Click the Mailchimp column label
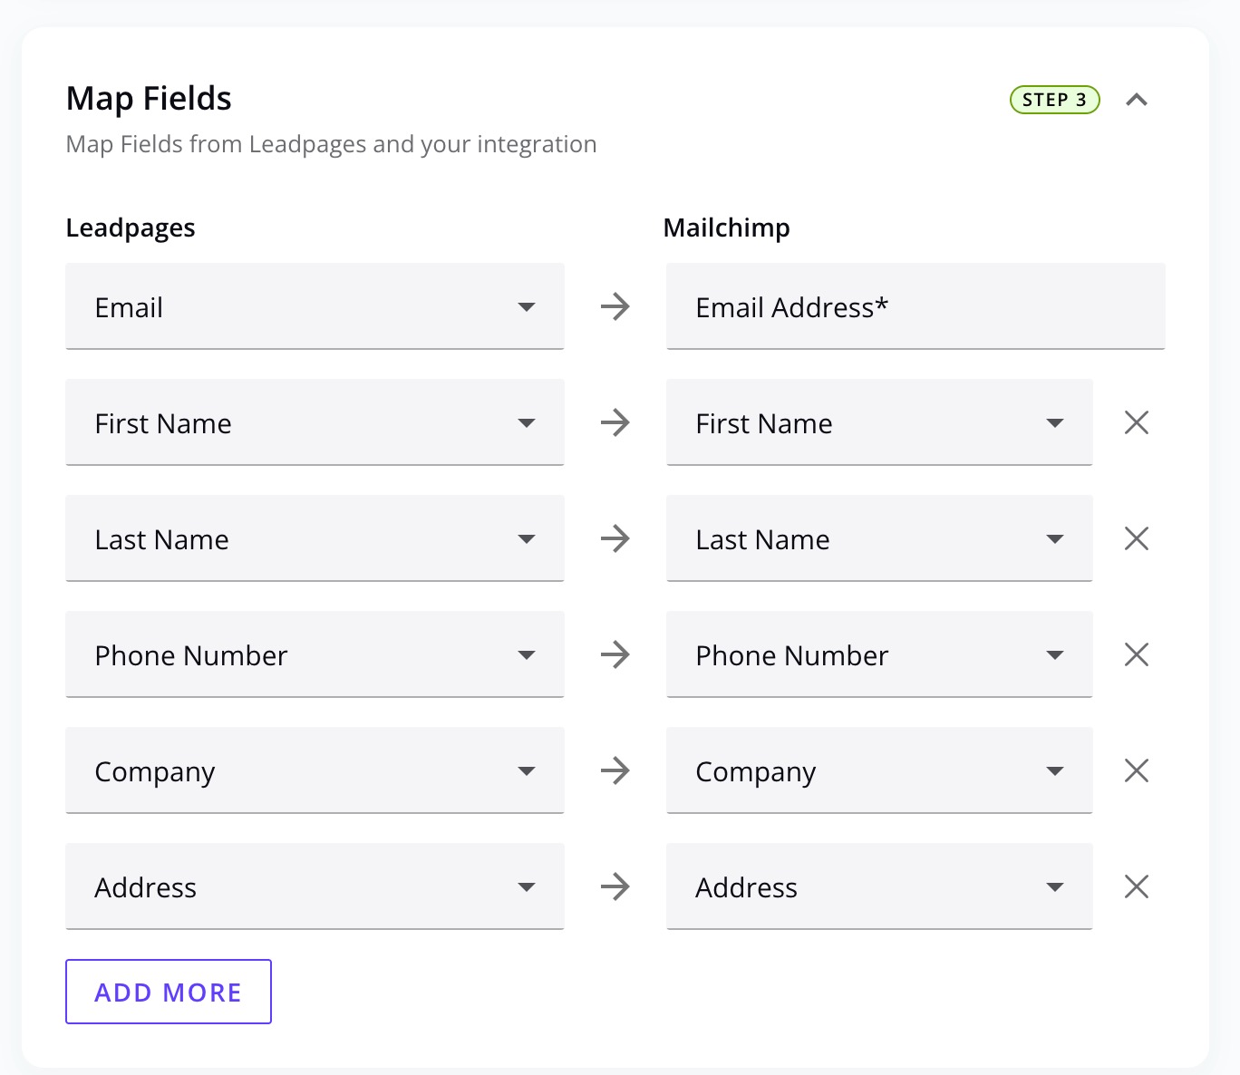 coord(727,228)
